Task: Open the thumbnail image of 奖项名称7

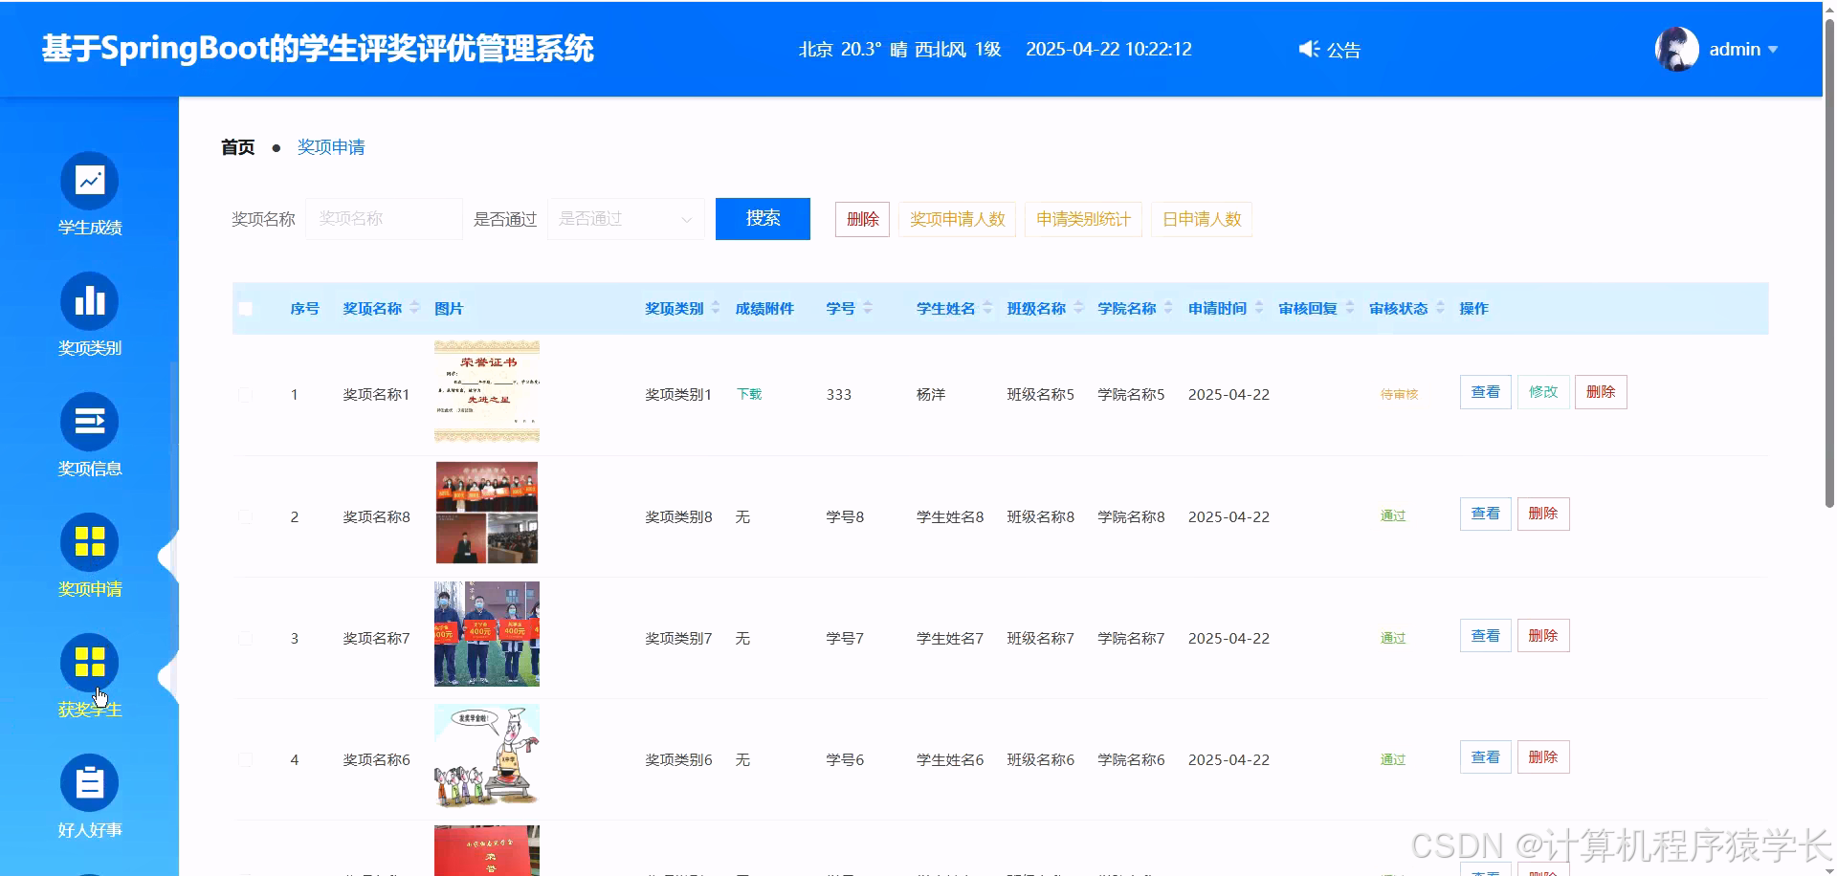Action: point(487,634)
